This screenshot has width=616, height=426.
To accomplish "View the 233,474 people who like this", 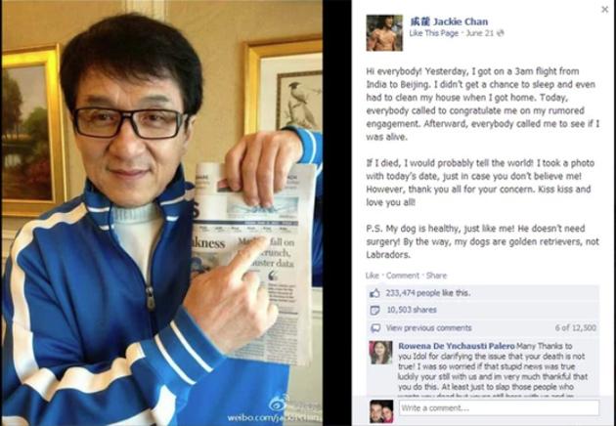I will coord(427,293).
